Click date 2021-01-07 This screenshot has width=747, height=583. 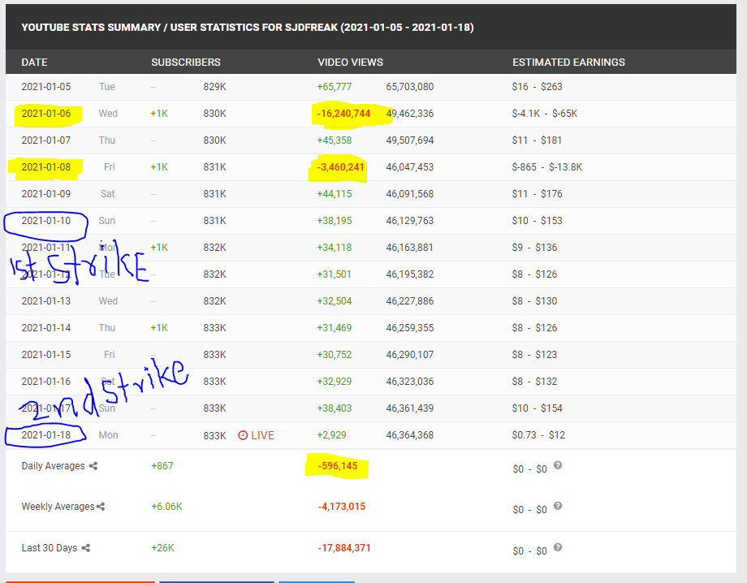(46, 140)
